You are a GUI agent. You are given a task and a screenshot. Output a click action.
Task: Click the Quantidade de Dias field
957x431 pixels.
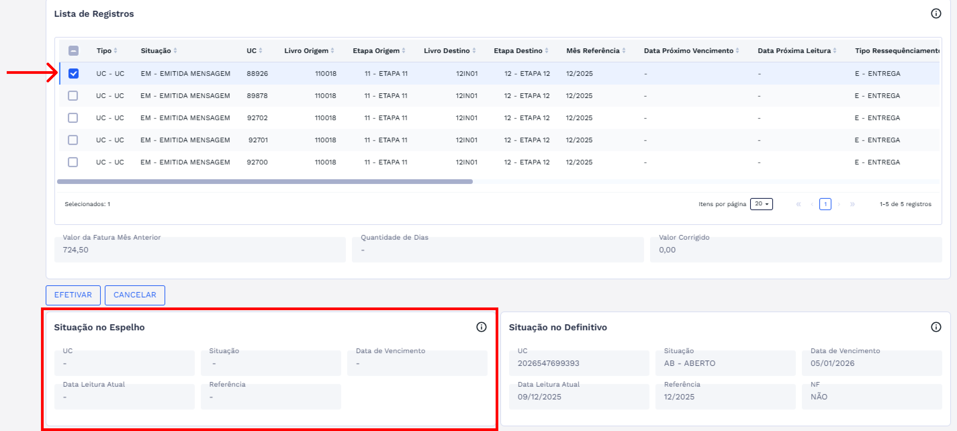[x=498, y=250]
